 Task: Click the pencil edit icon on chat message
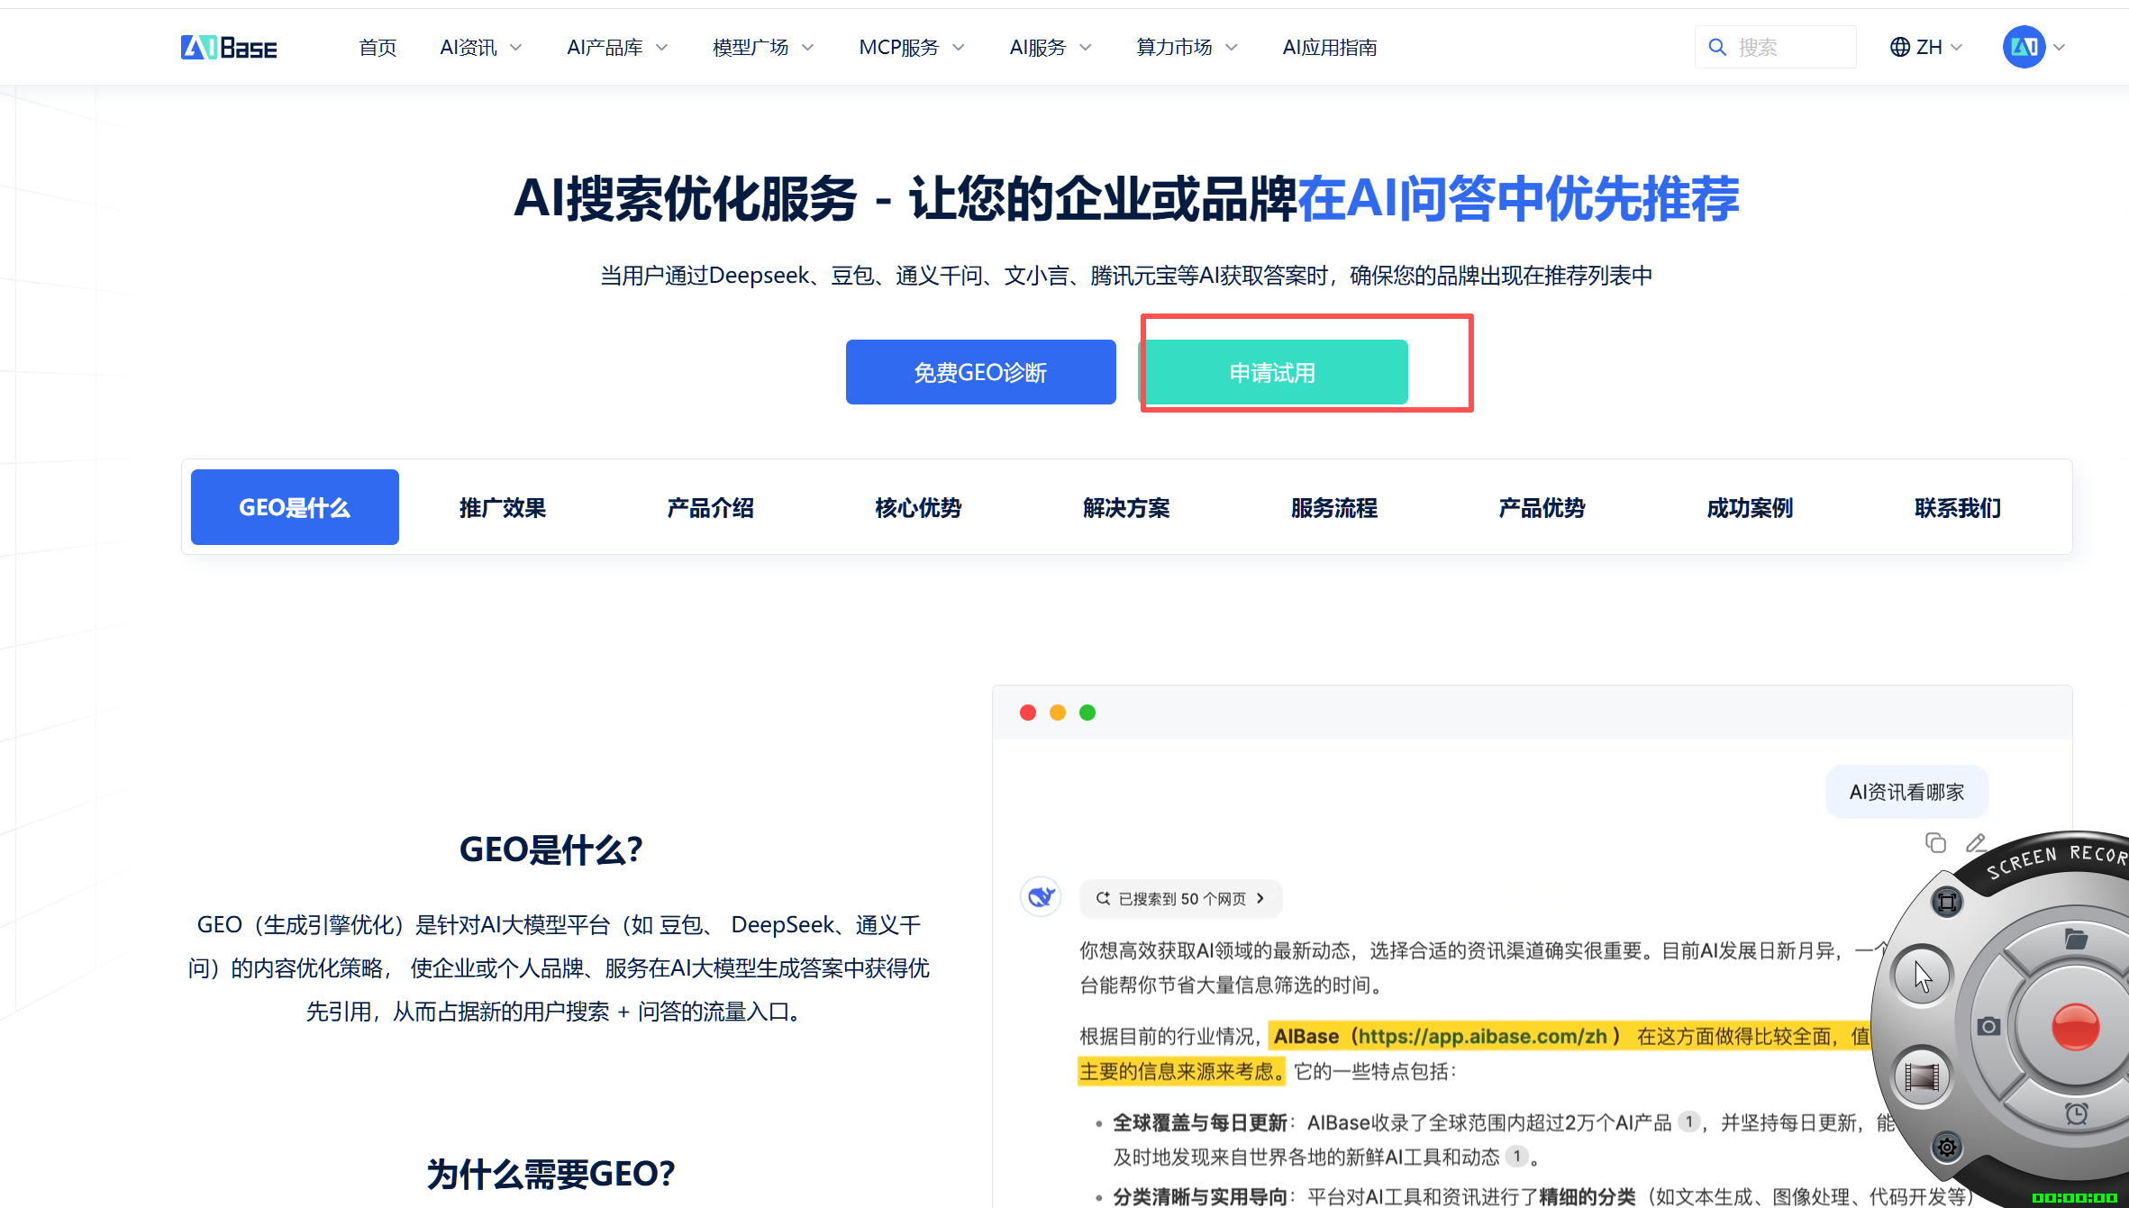[x=1976, y=842]
